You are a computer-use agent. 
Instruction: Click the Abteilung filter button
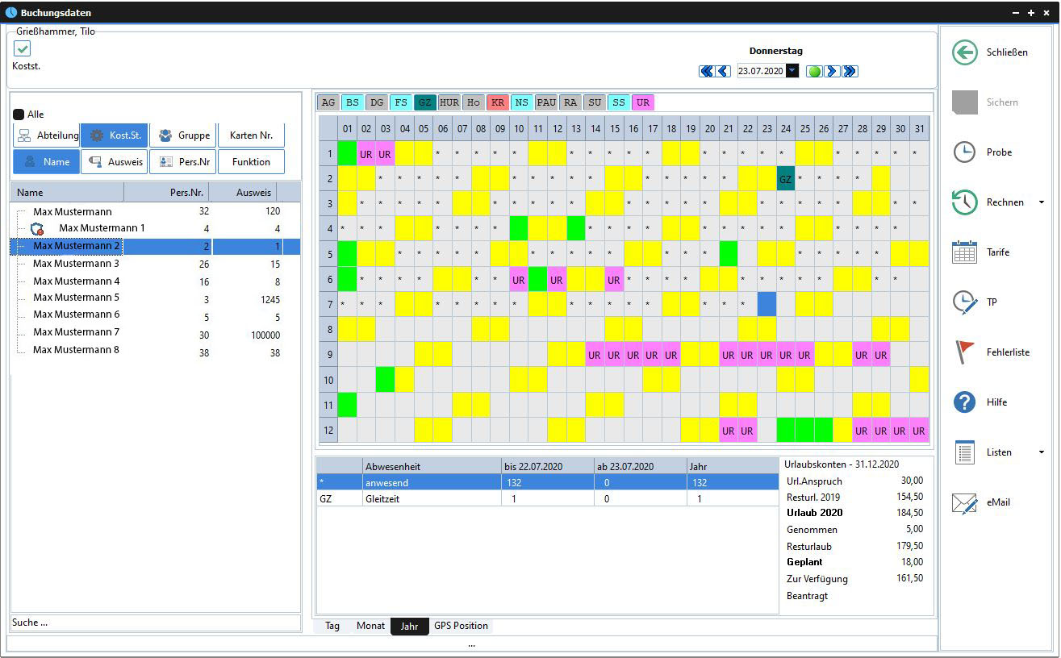pyautogui.click(x=46, y=135)
